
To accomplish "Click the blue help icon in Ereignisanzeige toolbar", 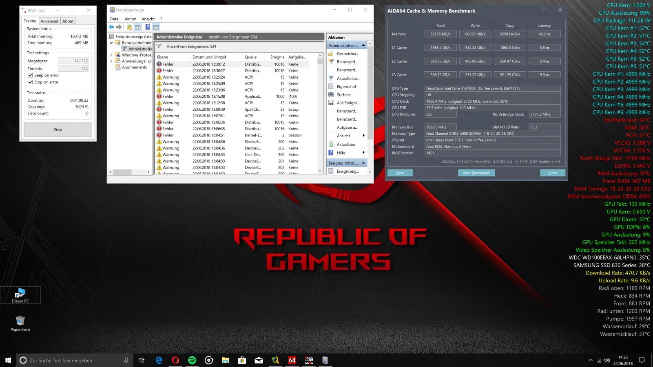I will (x=148, y=27).
